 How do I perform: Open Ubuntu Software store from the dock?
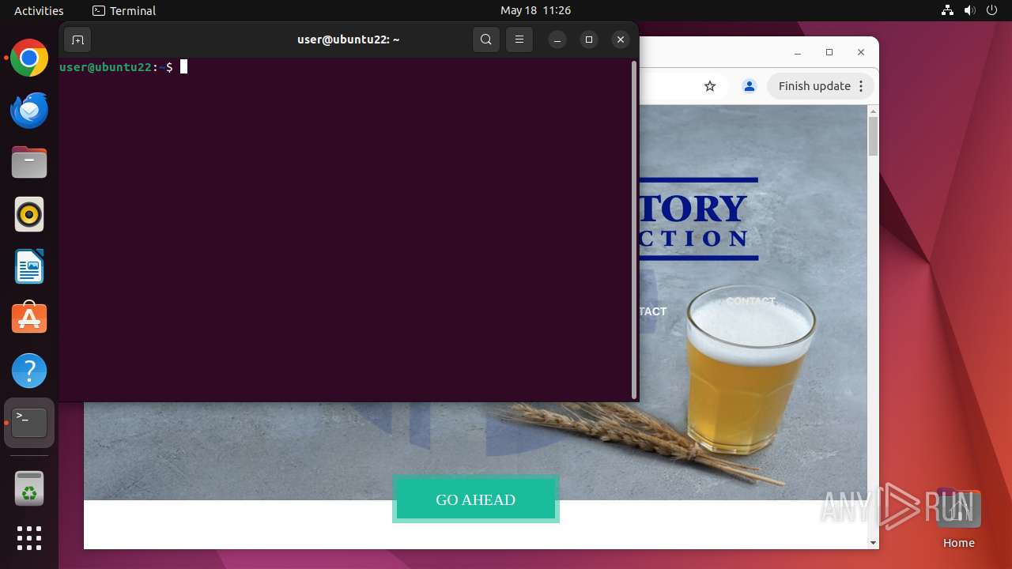(x=29, y=318)
